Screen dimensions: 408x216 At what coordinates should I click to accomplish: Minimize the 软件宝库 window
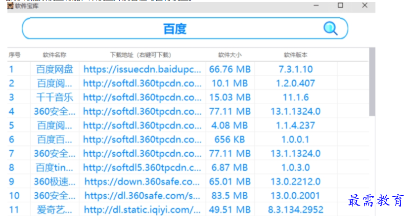click(316, 5)
